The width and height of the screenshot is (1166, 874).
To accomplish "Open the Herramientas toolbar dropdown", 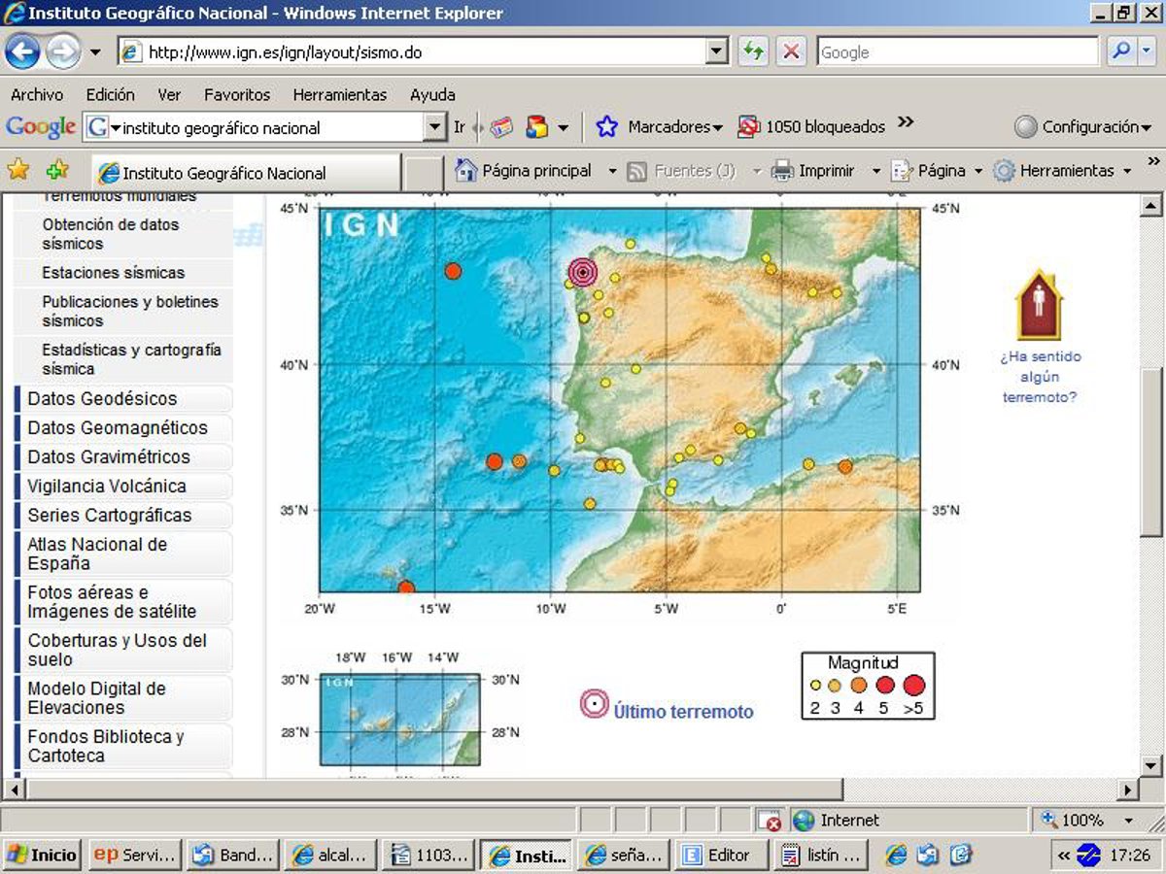I will coord(1127,171).
